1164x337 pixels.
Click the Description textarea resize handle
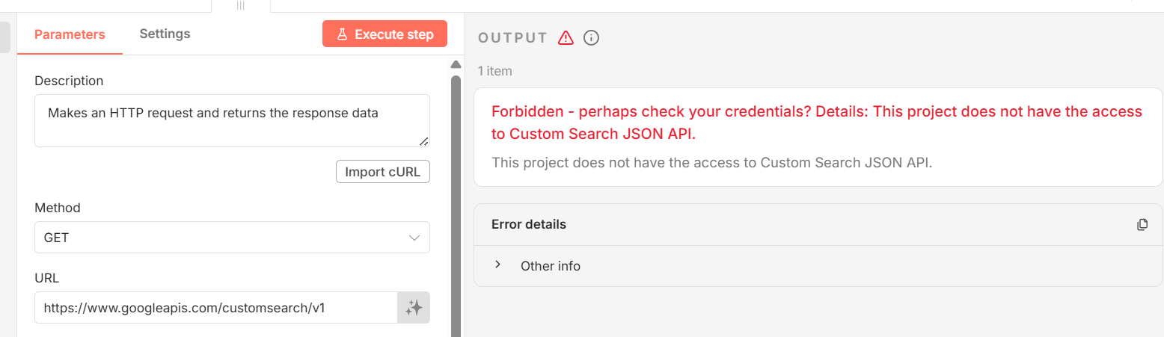click(x=424, y=141)
